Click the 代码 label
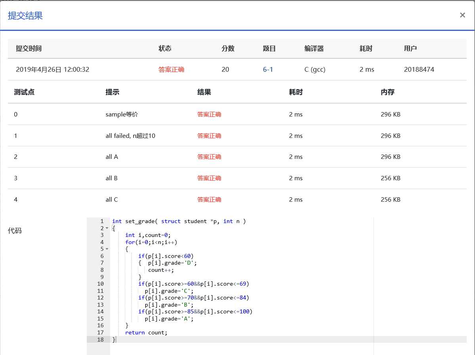Viewport: 475px width, 355px height. [15, 231]
